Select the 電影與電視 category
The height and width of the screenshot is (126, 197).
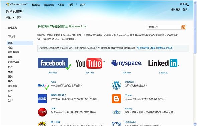pos(14,52)
